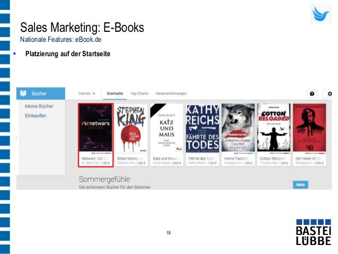Click the Bücher book icon
The width and height of the screenshot is (338, 254).
coord(23,93)
